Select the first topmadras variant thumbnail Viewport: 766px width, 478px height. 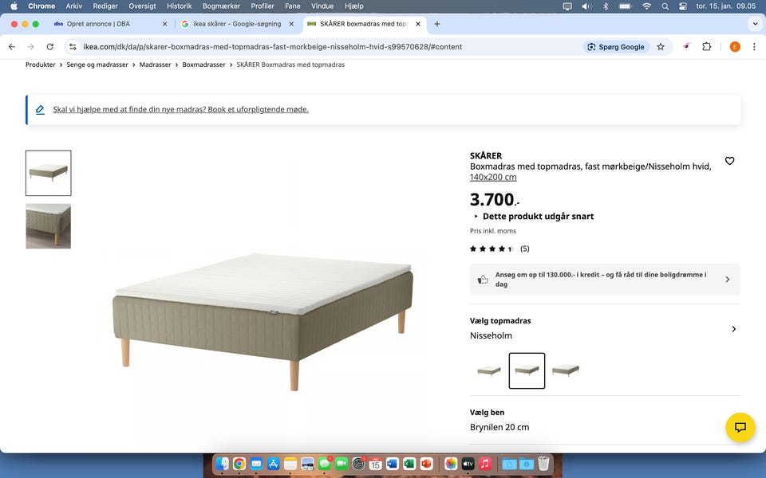(489, 370)
